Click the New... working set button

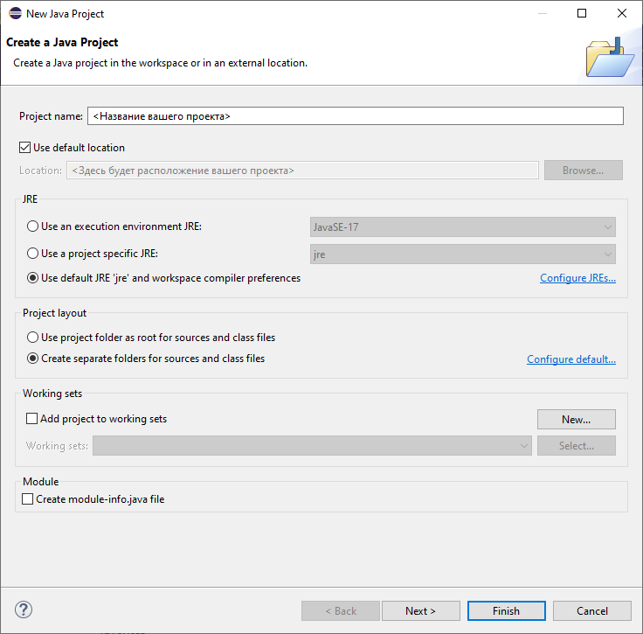(x=576, y=420)
